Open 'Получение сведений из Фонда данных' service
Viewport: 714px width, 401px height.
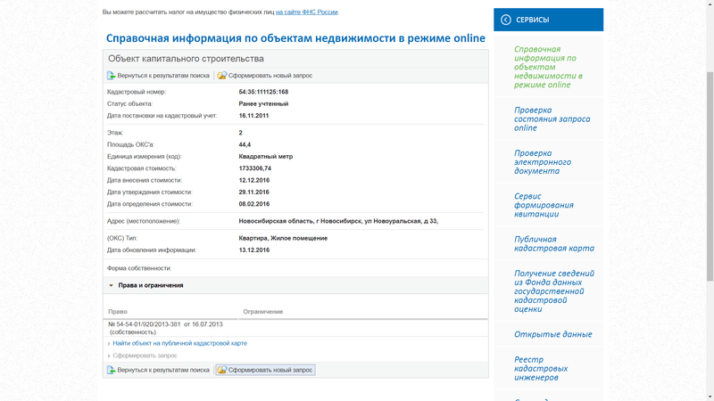pos(553,291)
